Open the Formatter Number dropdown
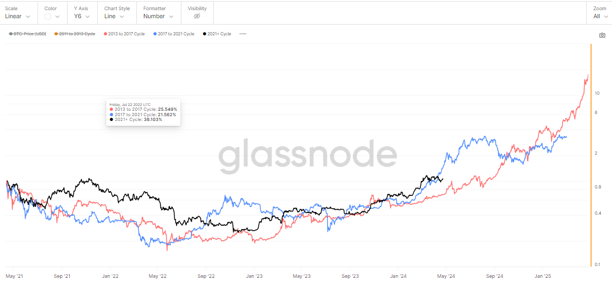Screen dimensions: 612x281 click(x=158, y=16)
